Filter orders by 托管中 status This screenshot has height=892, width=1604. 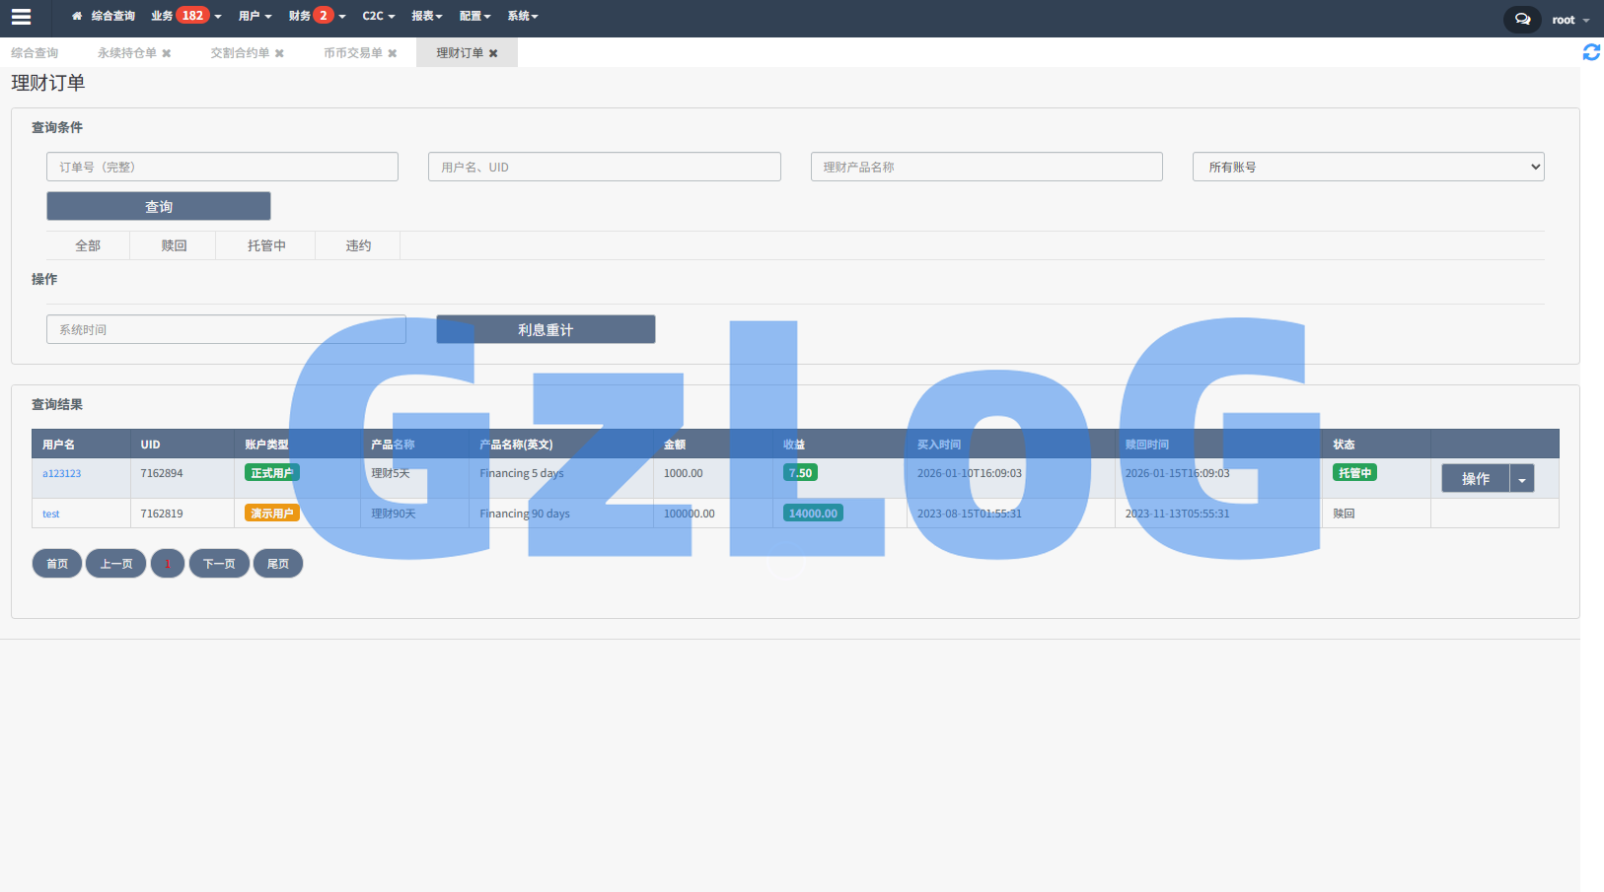266,245
